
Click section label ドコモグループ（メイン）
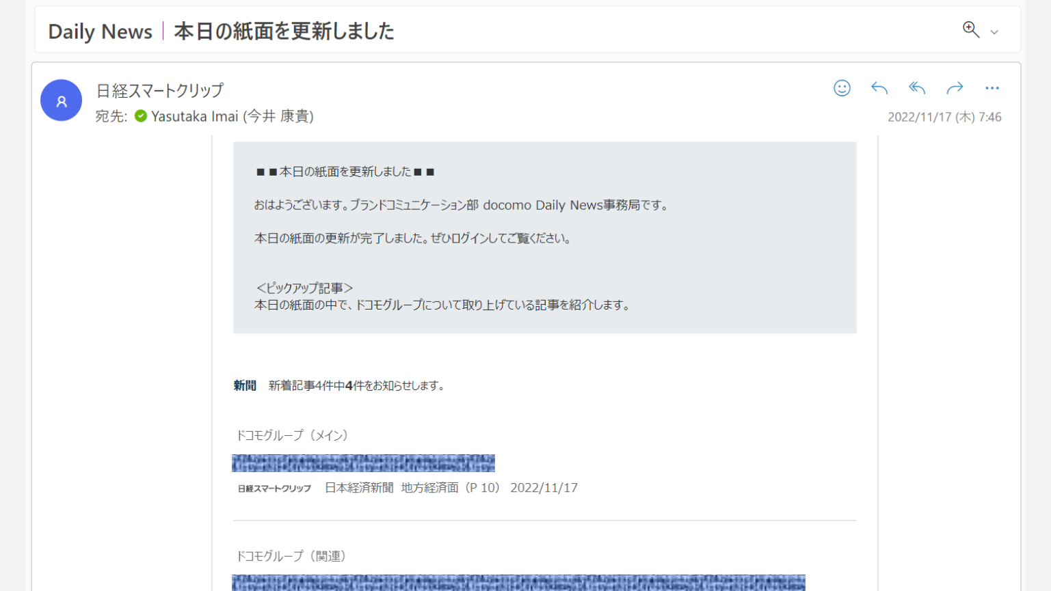293,435
